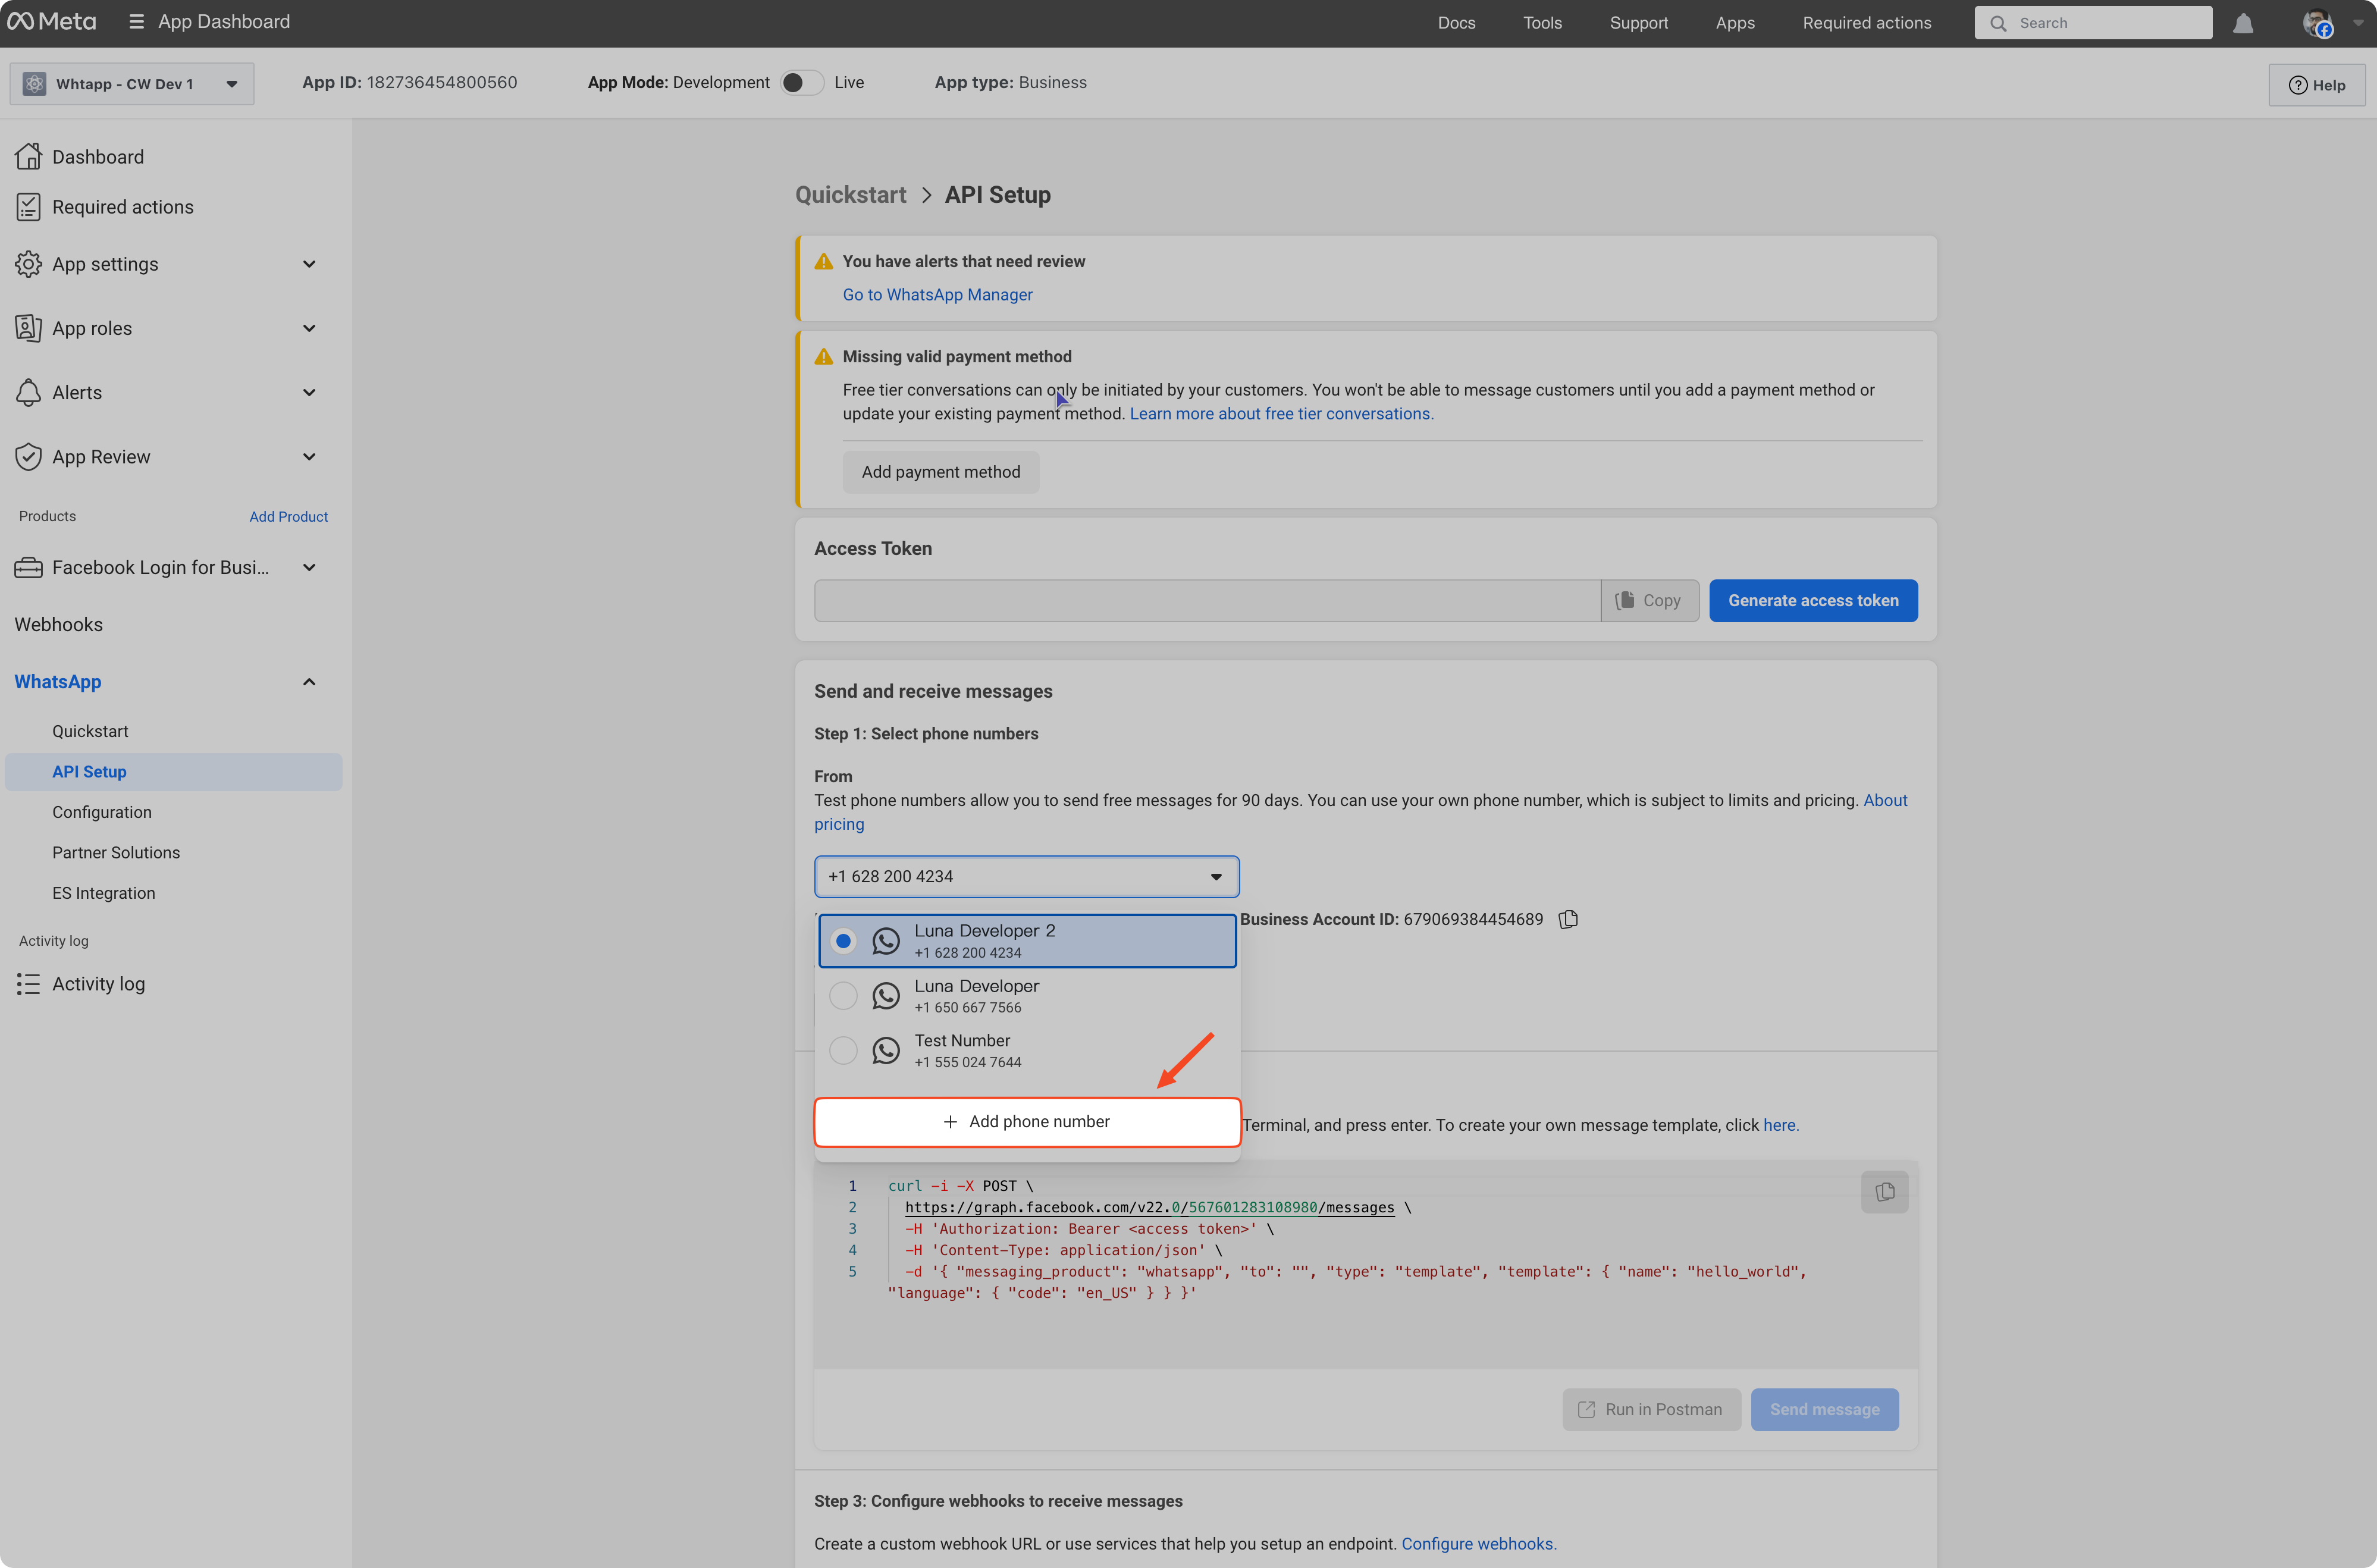Expand the App settings section
Image resolution: width=2377 pixels, height=1568 pixels.
click(309, 264)
